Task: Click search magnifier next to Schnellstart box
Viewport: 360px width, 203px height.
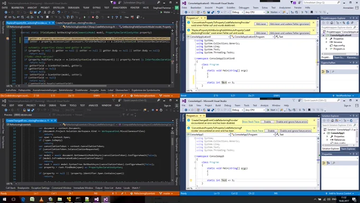Action: (x=338, y=3)
